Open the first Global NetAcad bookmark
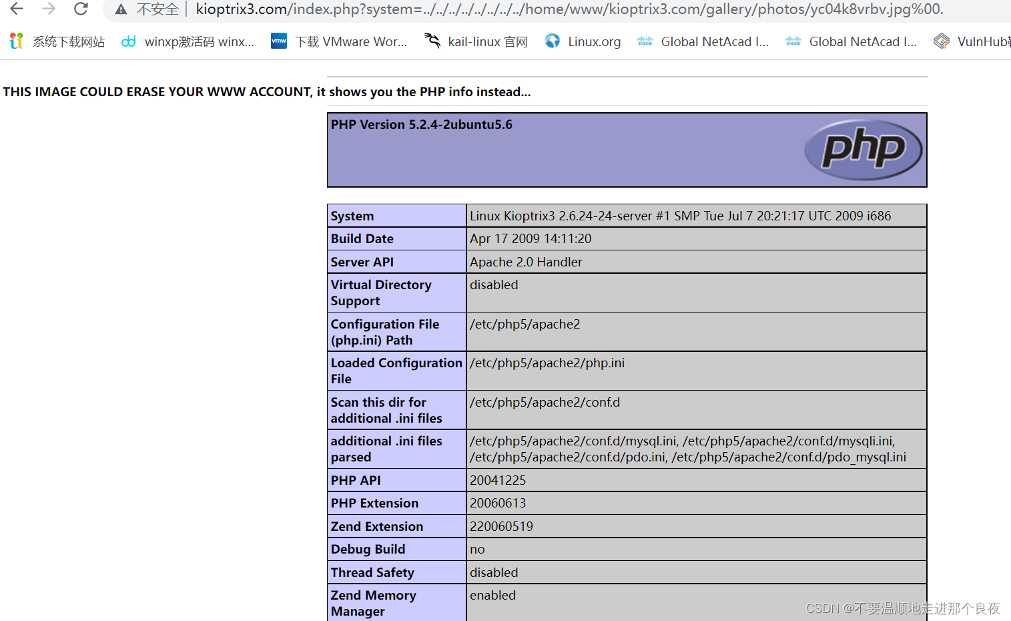 703,41
